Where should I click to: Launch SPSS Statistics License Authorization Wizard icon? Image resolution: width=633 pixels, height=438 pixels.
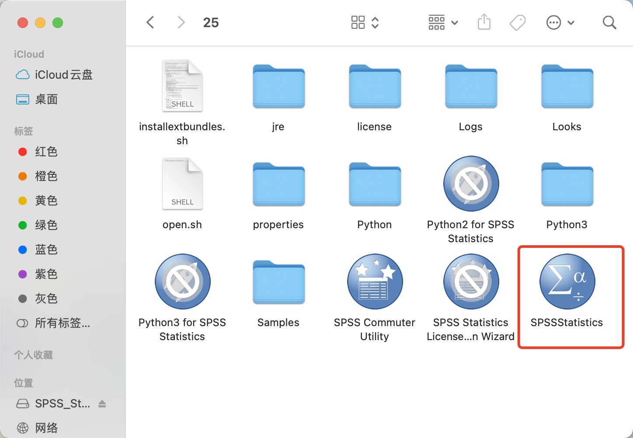click(x=471, y=282)
